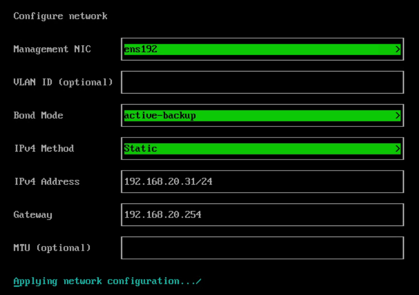Viewport: 419px width, 295px height.
Task: Click the IPv4 Address label
Action: click(47, 182)
